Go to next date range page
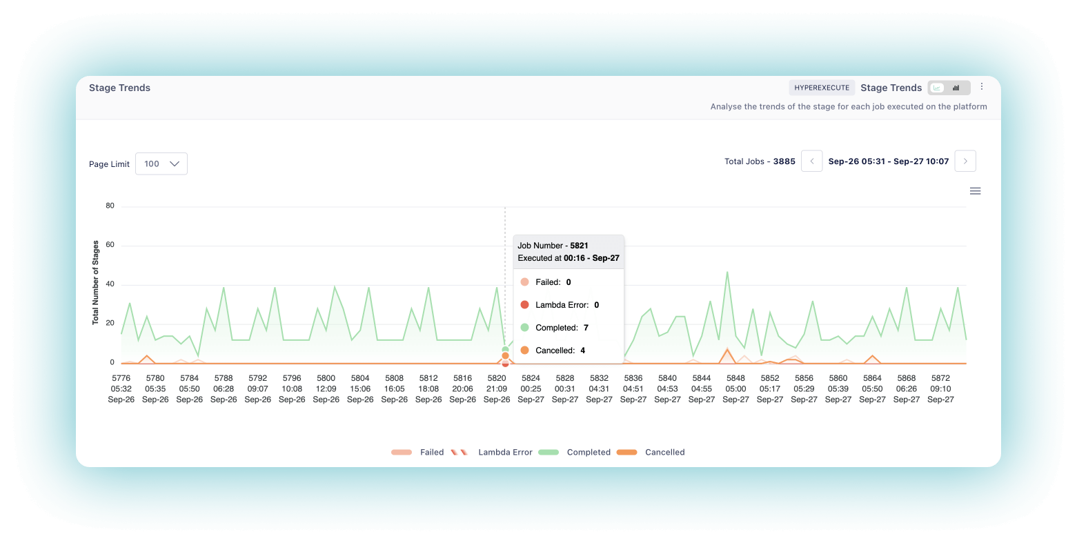1077x543 pixels. [965, 161]
